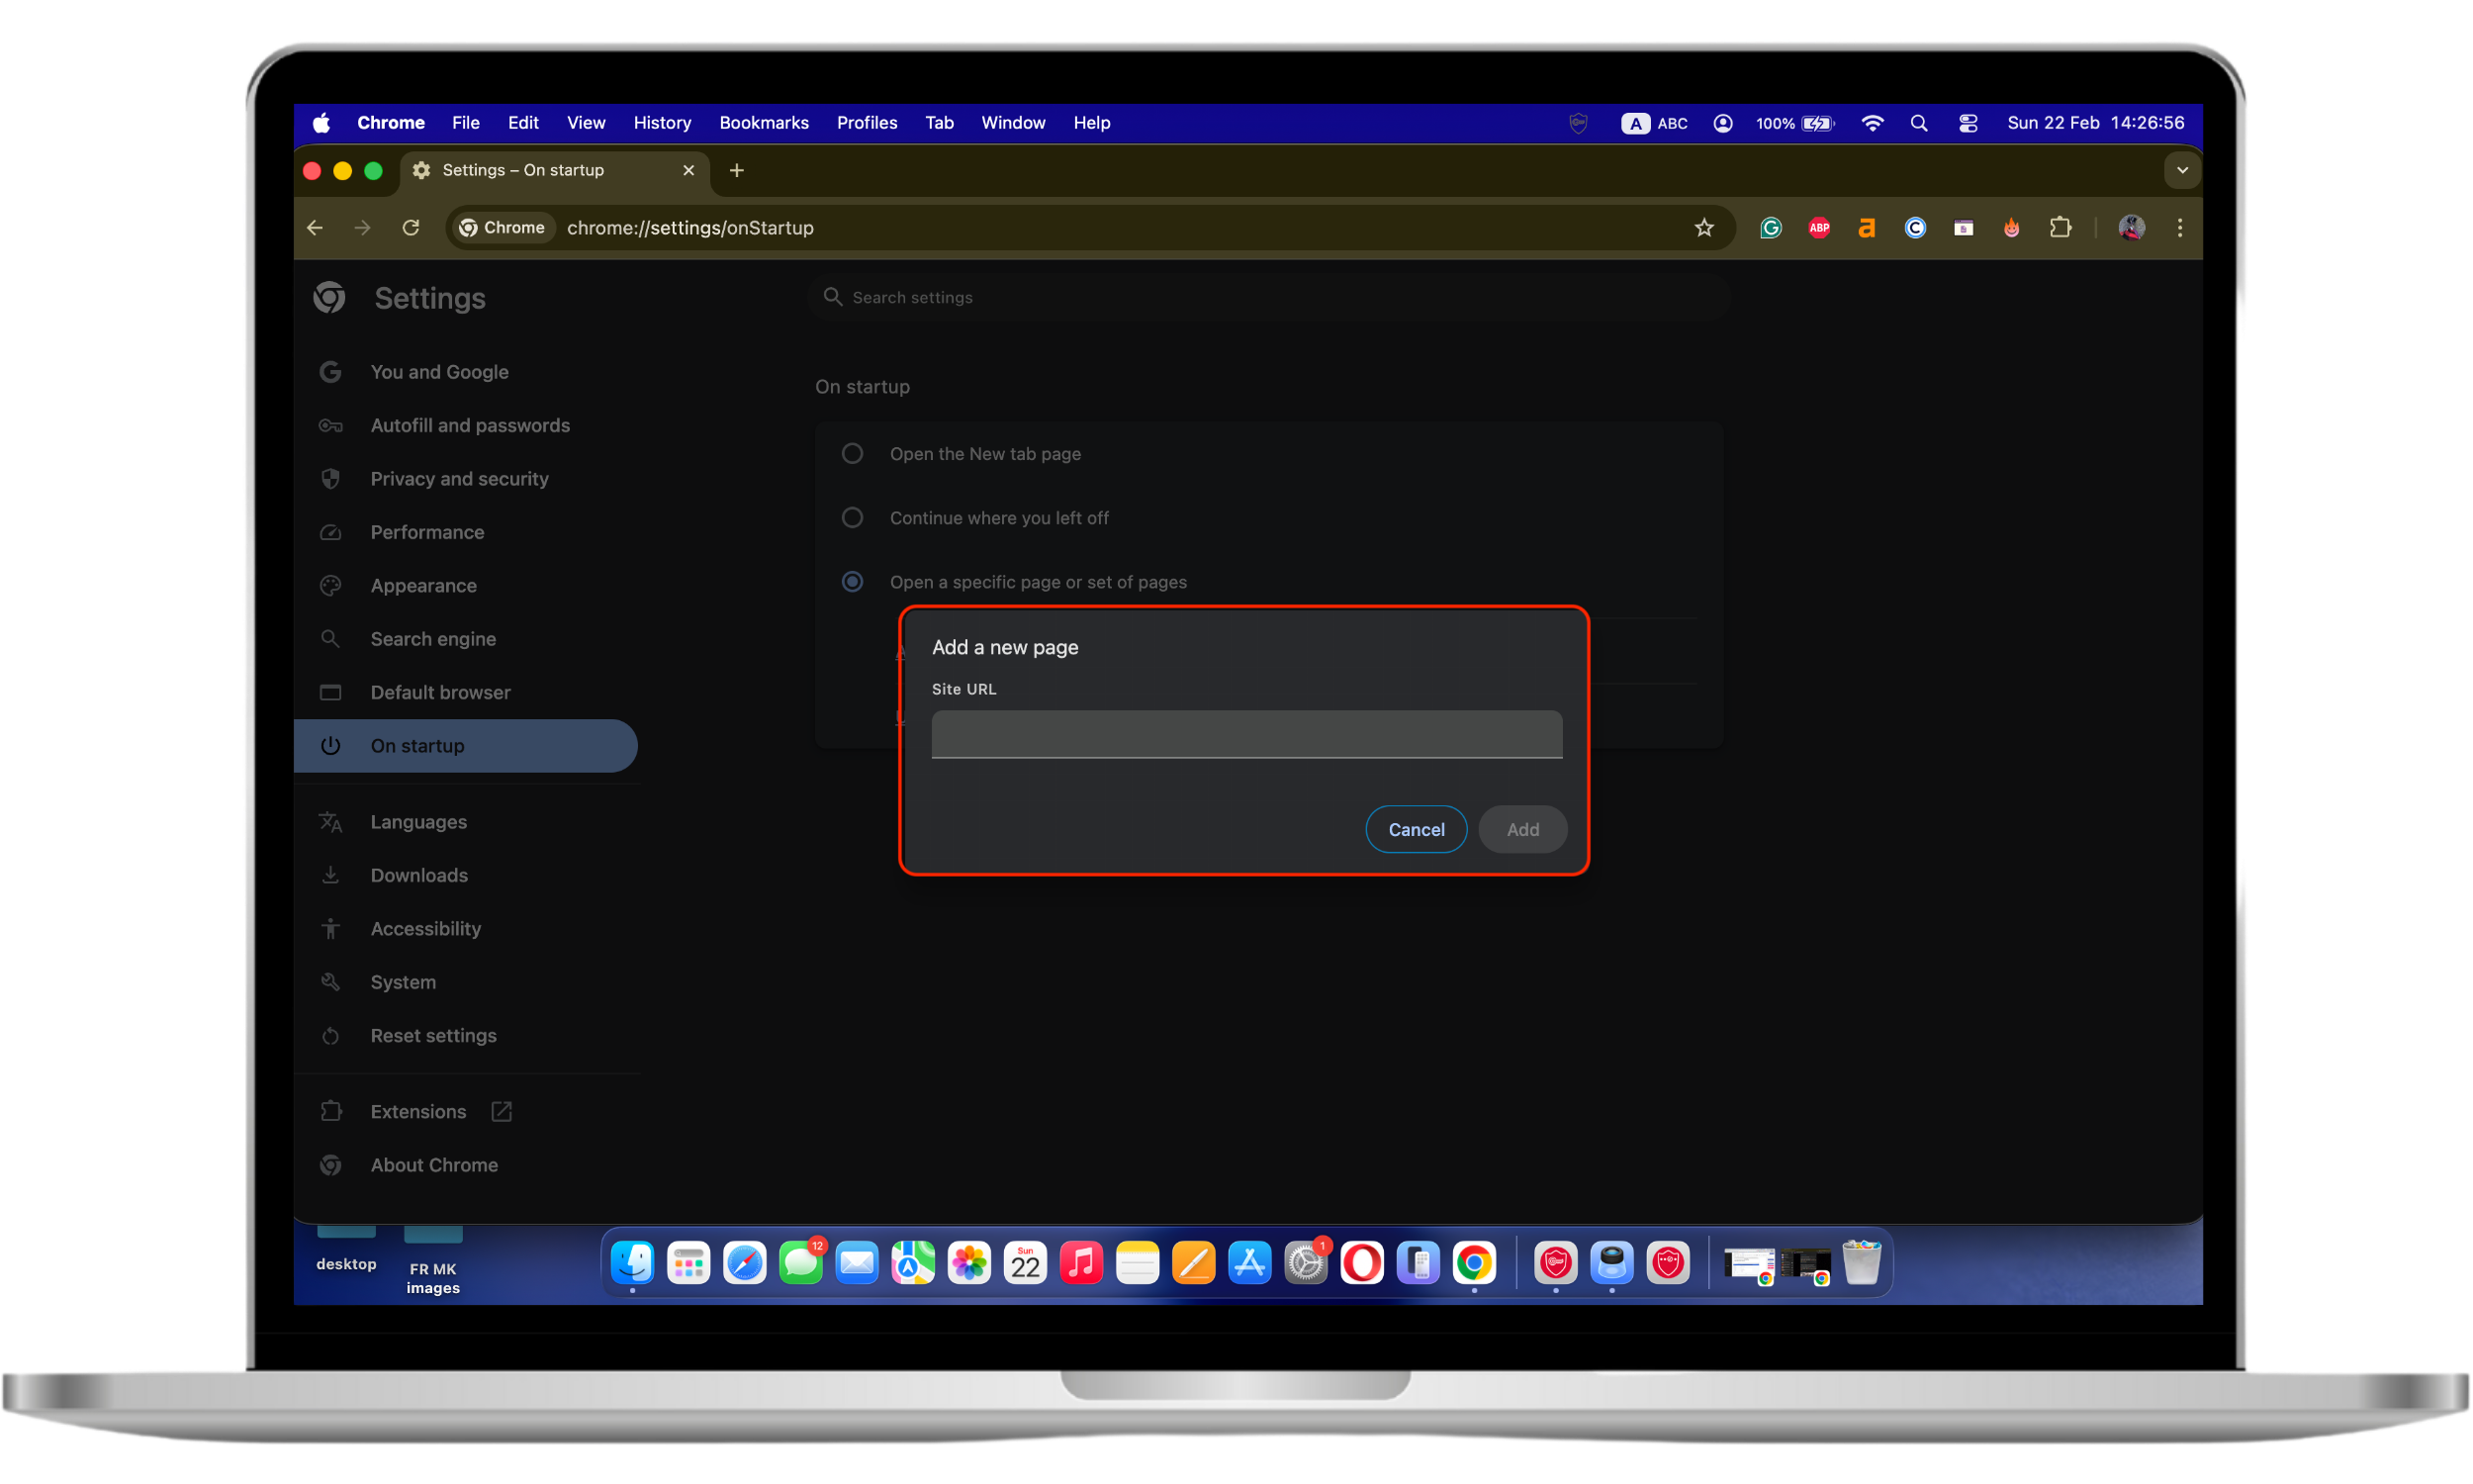Image resolution: width=2473 pixels, height=1484 pixels.
Task: Open the three-dot Chrome menu
Action: 2179,227
